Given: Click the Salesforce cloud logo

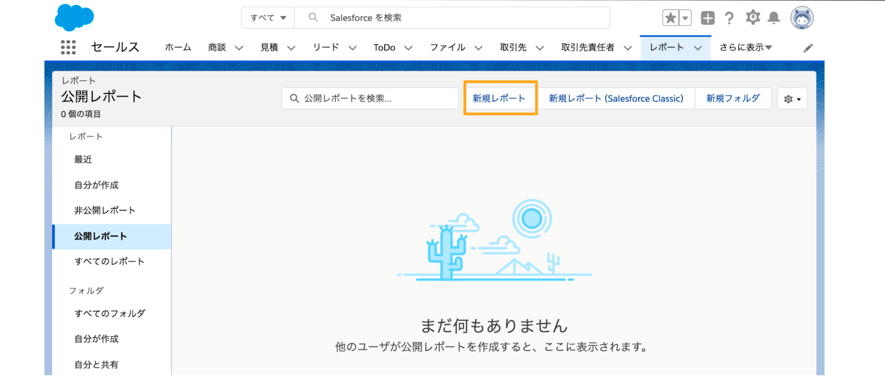Looking at the screenshot, I should [74, 17].
